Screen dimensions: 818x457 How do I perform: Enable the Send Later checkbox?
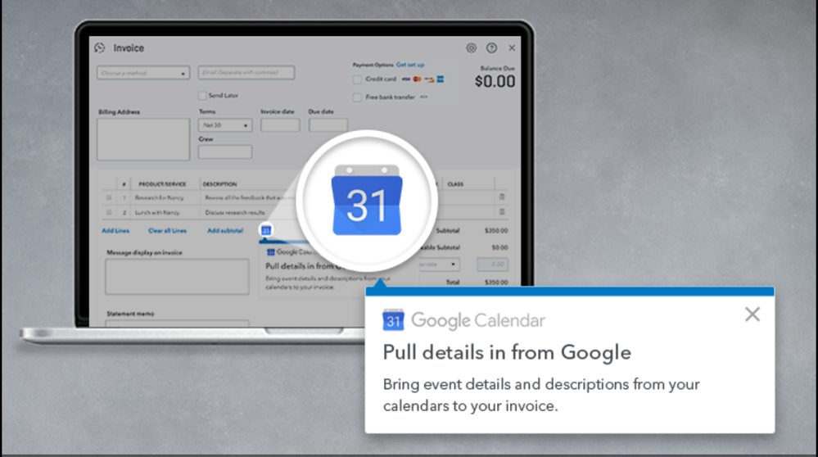[x=202, y=96]
